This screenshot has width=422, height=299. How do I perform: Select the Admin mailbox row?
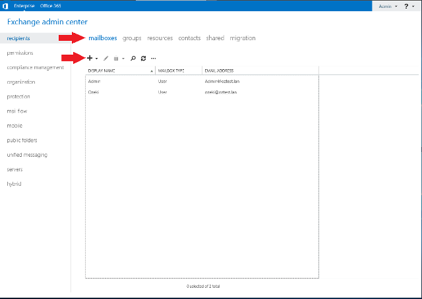pos(202,81)
